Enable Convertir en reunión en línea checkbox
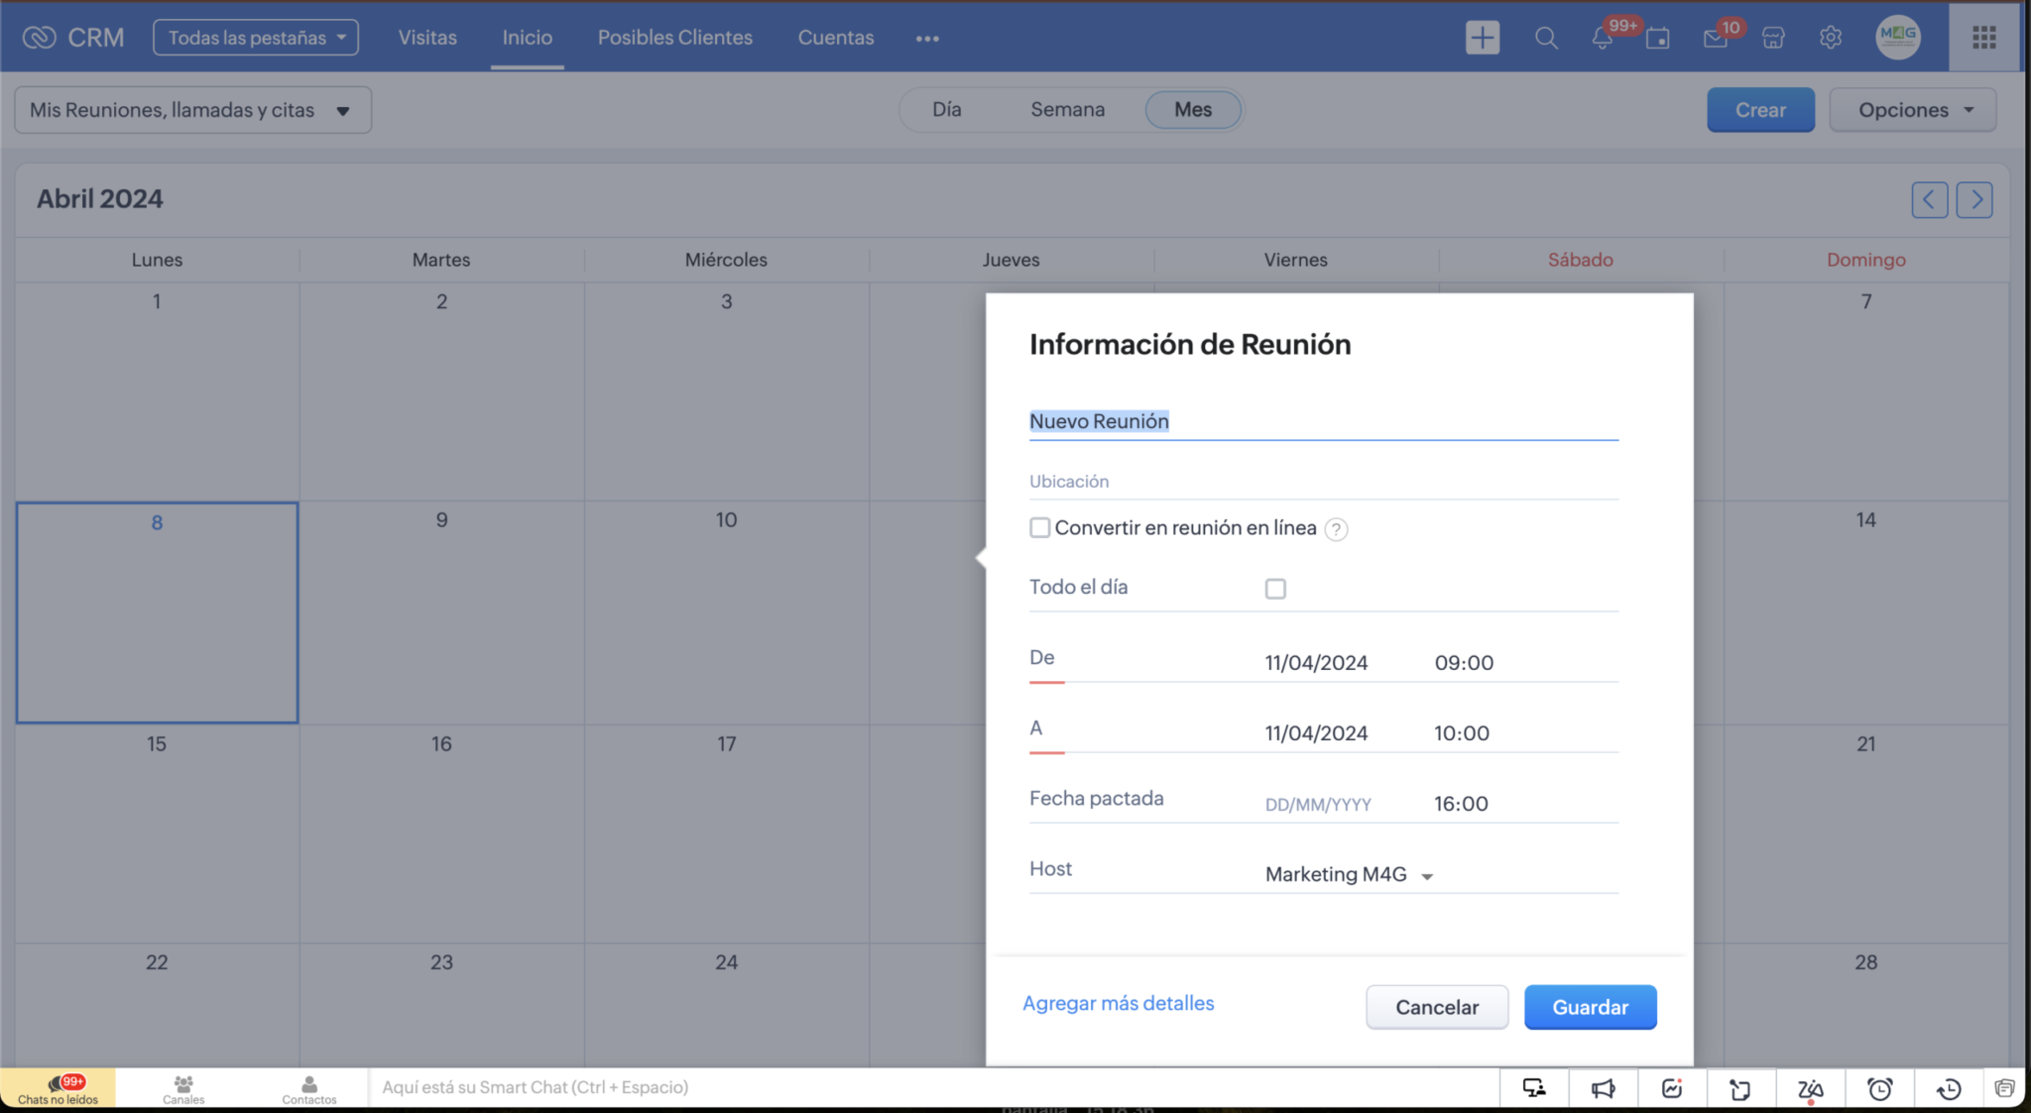The image size is (2031, 1113). [x=1039, y=527]
